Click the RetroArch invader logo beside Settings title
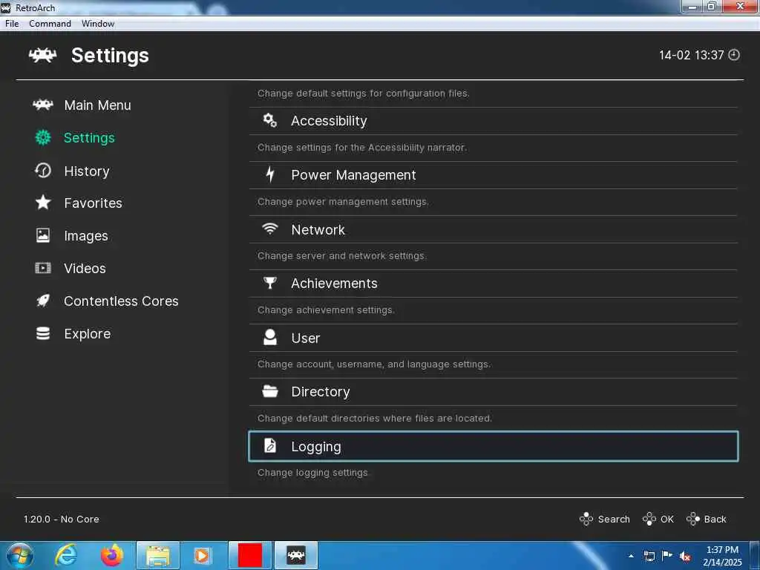Viewport: 760px width, 570px height. (42, 55)
